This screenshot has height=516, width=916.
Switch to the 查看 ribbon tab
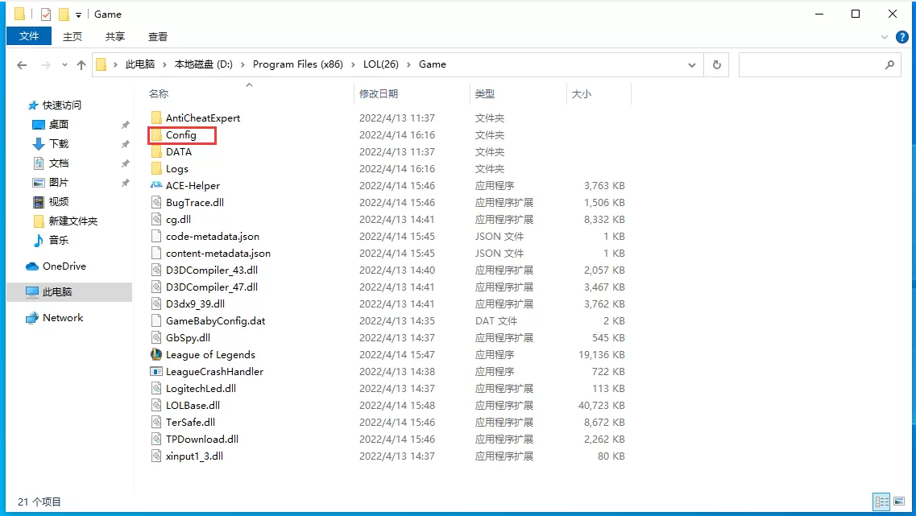(x=157, y=35)
